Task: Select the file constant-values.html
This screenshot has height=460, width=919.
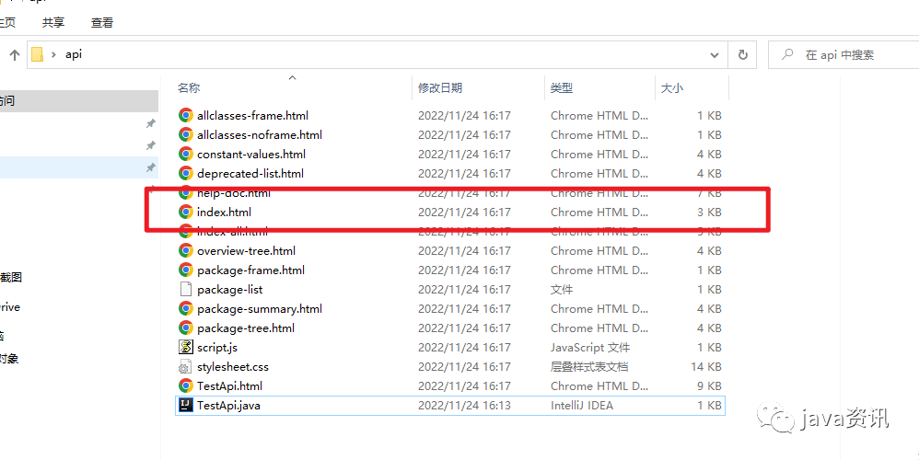Action: click(x=251, y=154)
